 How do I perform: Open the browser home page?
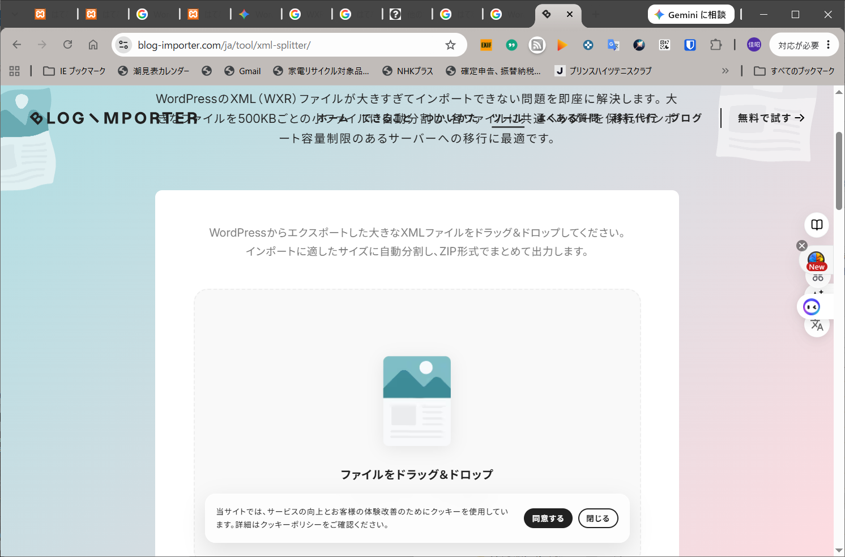(93, 45)
